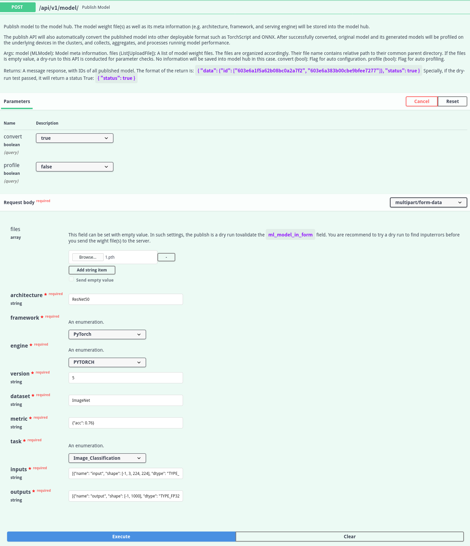Open the profile boolean dropdown
The image size is (470, 546).
[75, 167]
